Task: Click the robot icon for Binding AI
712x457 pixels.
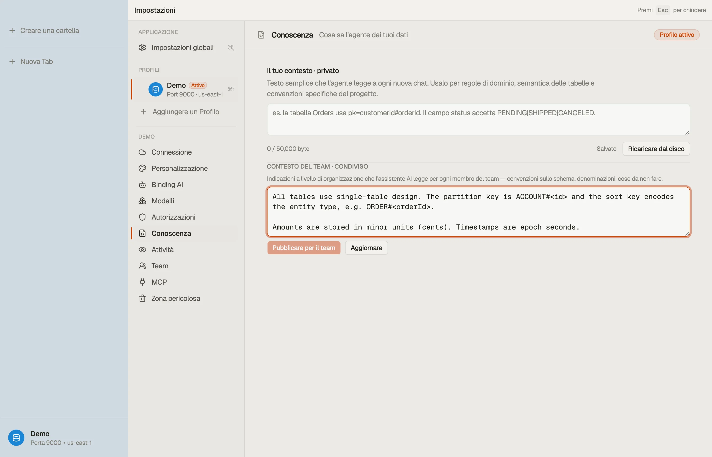Action: pyautogui.click(x=142, y=185)
